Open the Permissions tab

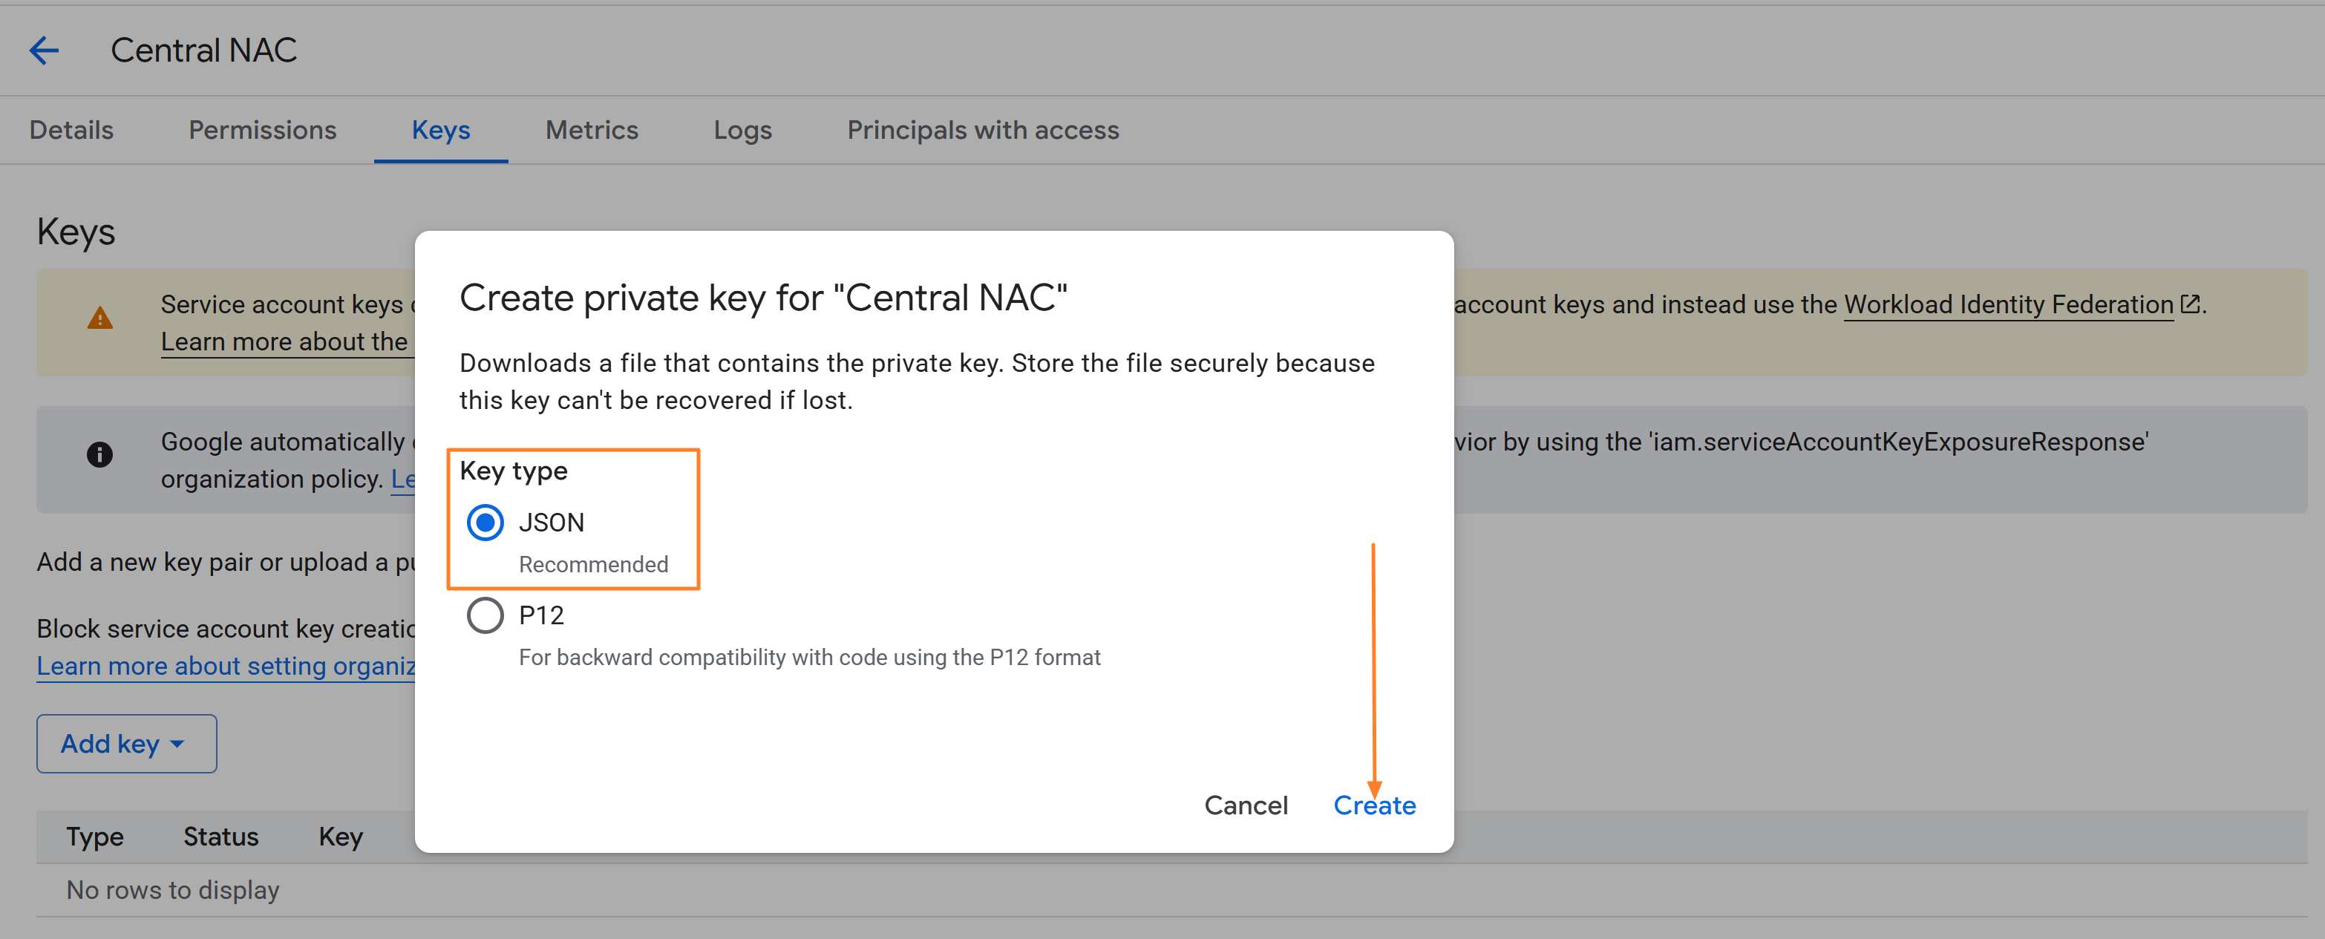pos(263,130)
